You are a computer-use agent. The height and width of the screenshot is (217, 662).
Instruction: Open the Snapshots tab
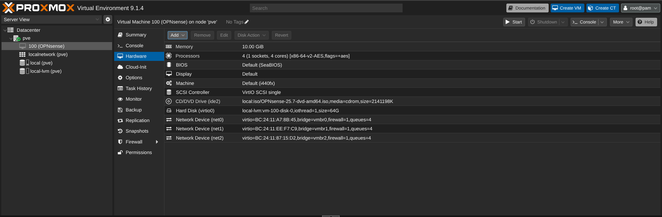pyautogui.click(x=137, y=131)
